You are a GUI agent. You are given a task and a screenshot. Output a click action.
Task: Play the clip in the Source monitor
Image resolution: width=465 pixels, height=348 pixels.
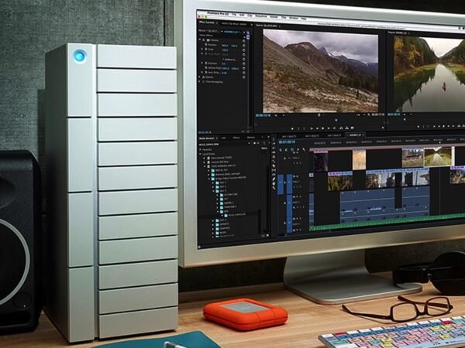coord(322,128)
